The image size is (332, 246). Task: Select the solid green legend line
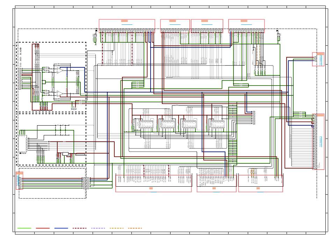point(24,228)
